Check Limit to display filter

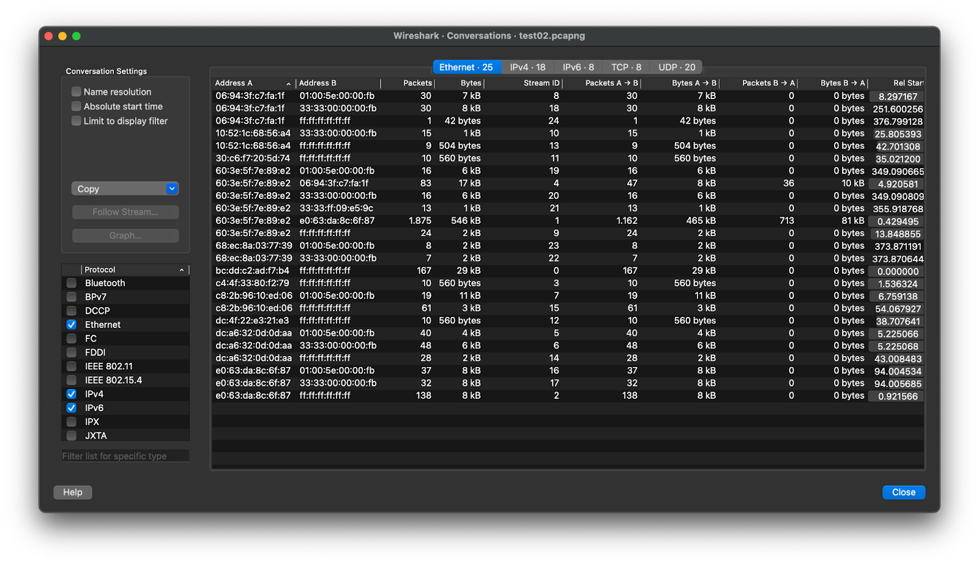76,121
